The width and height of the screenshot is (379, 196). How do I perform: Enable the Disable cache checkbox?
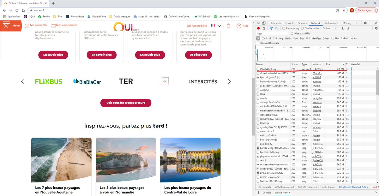coord(303,28)
